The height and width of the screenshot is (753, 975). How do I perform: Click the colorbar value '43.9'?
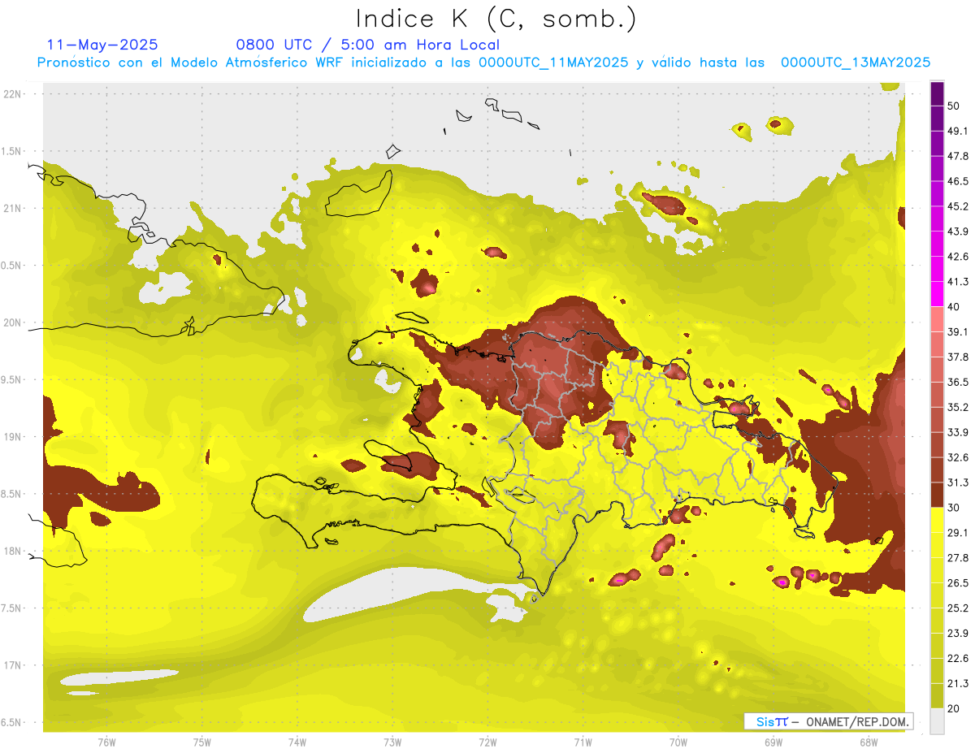coord(958,232)
